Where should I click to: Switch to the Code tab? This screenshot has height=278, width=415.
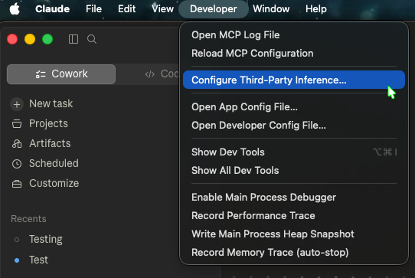point(162,74)
